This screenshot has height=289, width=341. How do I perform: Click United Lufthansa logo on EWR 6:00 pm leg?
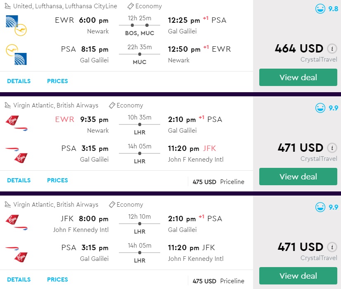click(16, 25)
